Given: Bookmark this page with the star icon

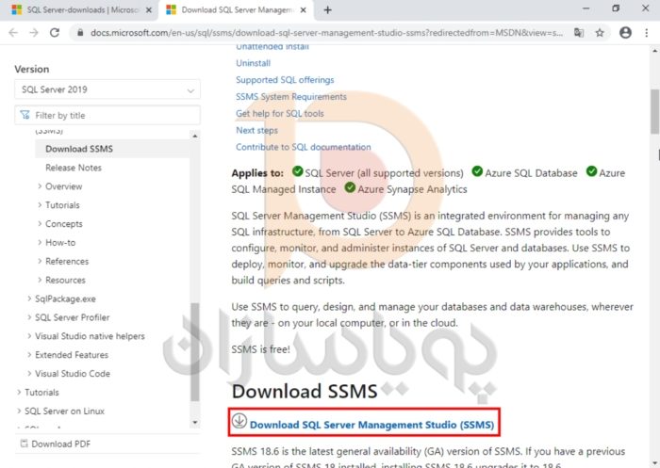Looking at the screenshot, I should pyautogui.click(x=600, y=32).
